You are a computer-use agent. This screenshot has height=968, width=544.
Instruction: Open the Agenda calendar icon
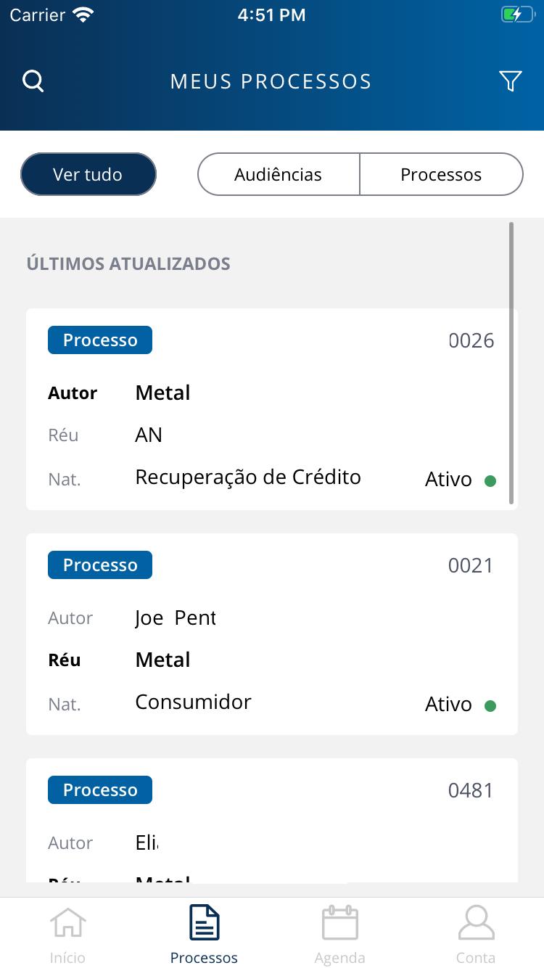[339, 922]
